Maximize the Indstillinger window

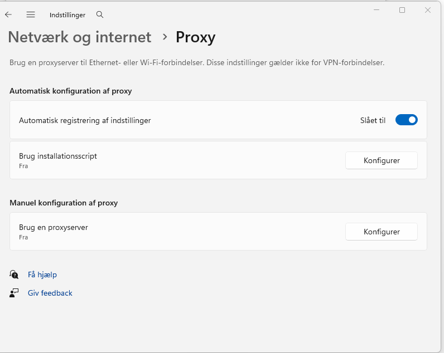(402, 10)
